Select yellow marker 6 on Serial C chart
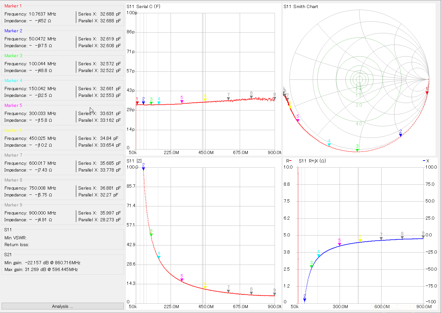The width and height of the screenshot is (441, 313). [205, 100]
